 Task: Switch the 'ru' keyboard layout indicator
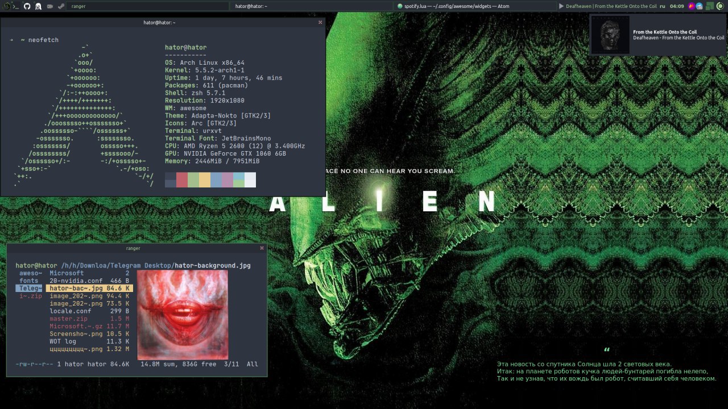point(663,6)
